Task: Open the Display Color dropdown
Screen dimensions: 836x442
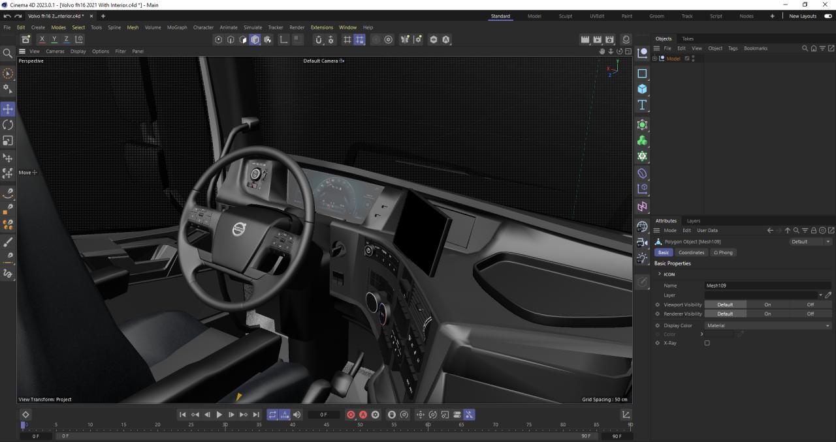Action: pos(767,325)
